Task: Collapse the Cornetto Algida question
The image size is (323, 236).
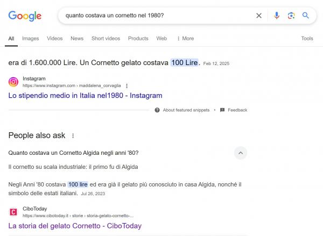Action: point(241,153)
